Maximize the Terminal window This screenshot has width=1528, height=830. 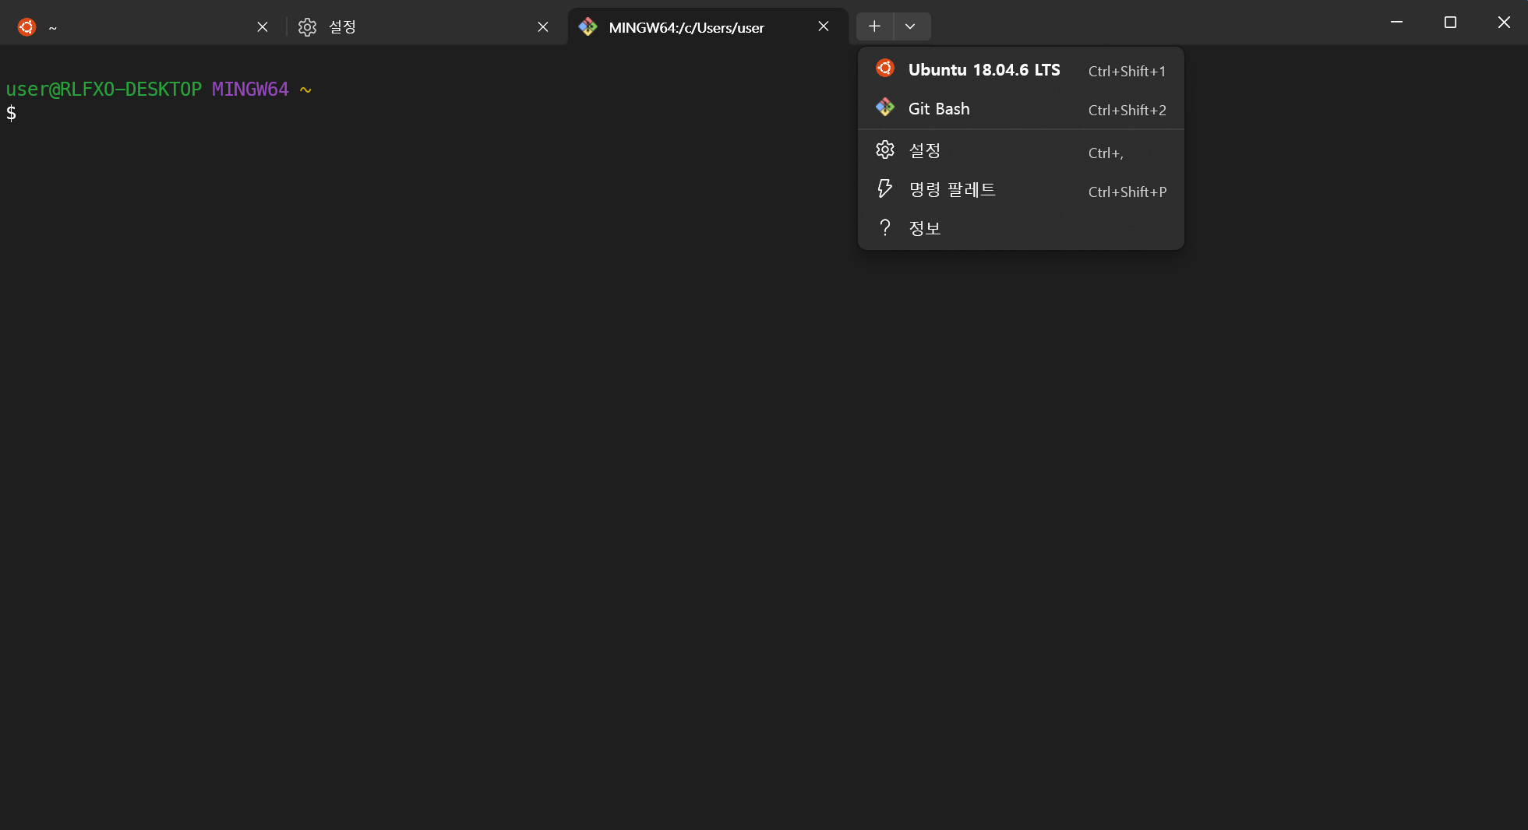1450,23
